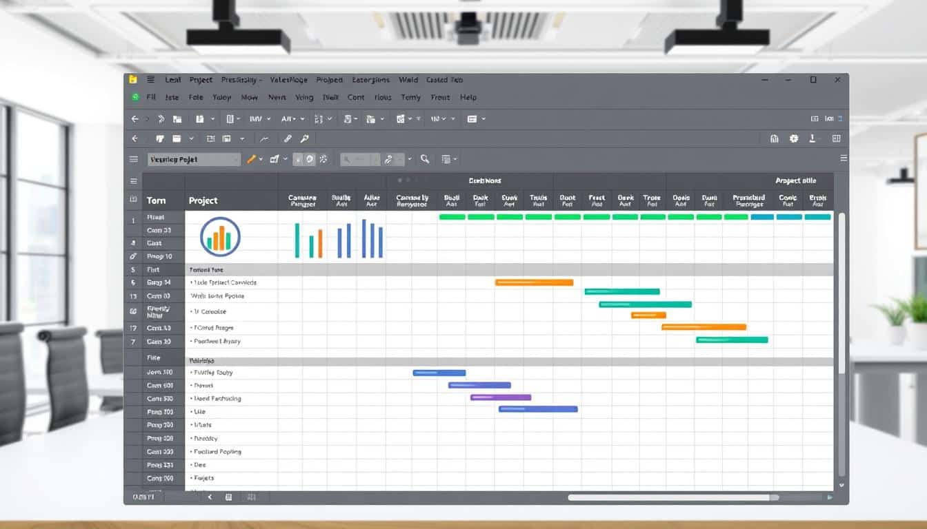Image resolution: width=927 pixels, height=529 pixels.
Task: Click the gear settings icon at upper right
Action: [794, 138]
